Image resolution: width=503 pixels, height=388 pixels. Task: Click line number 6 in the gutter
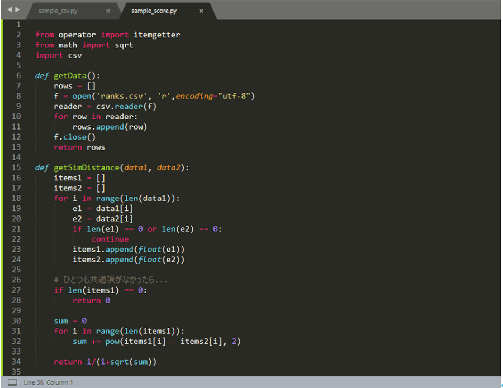(18, 75)
